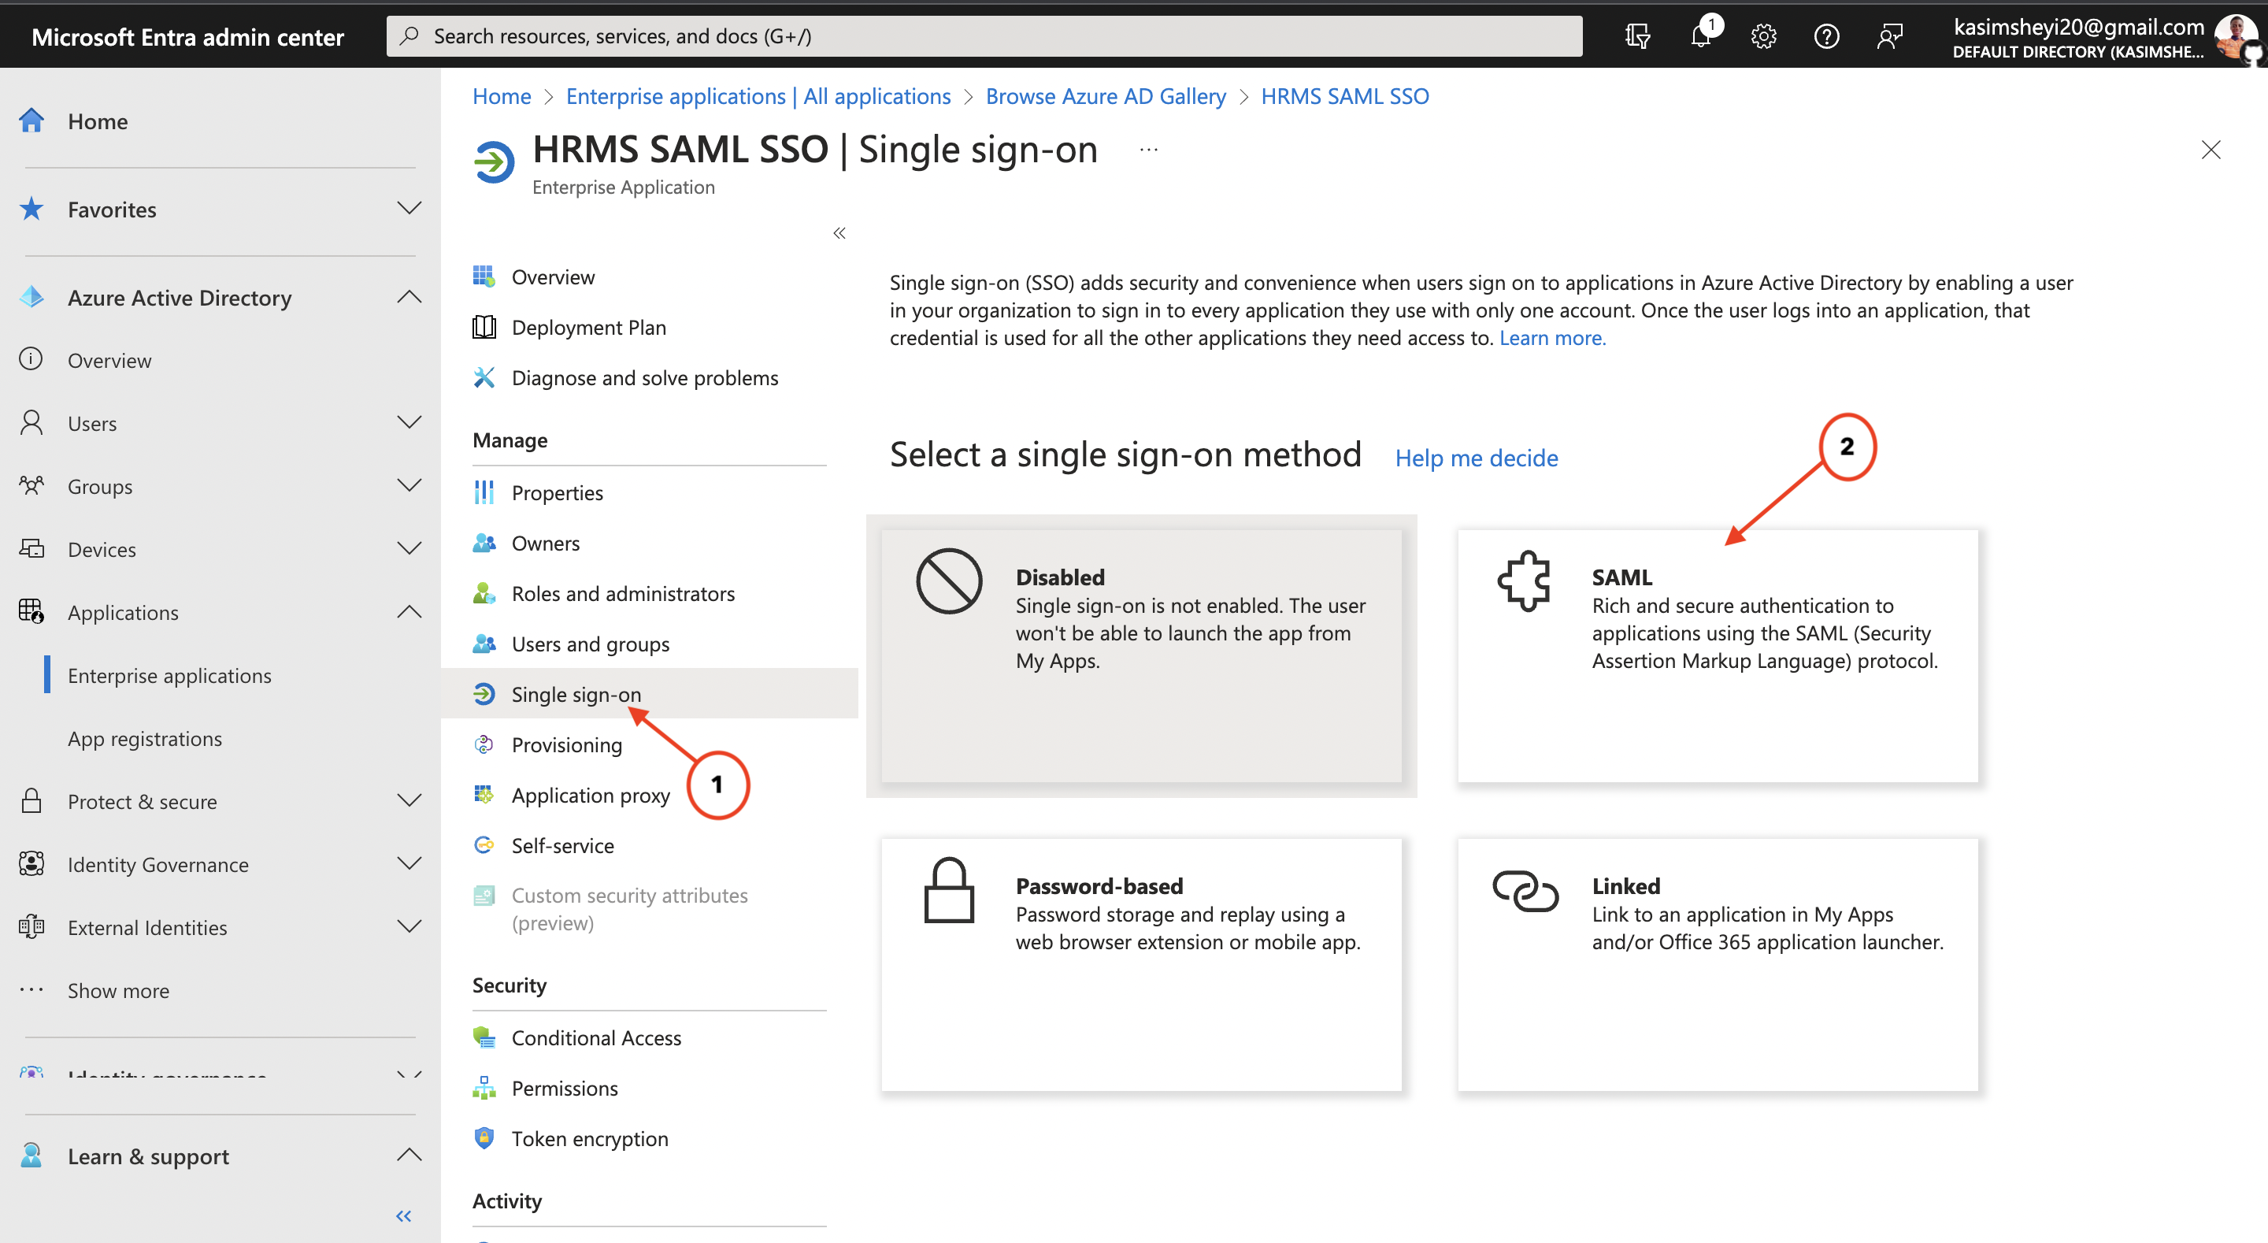Select the Disabled sign-on method card
This screenshot has width=2268, height=1243.
click(1141, 655)
